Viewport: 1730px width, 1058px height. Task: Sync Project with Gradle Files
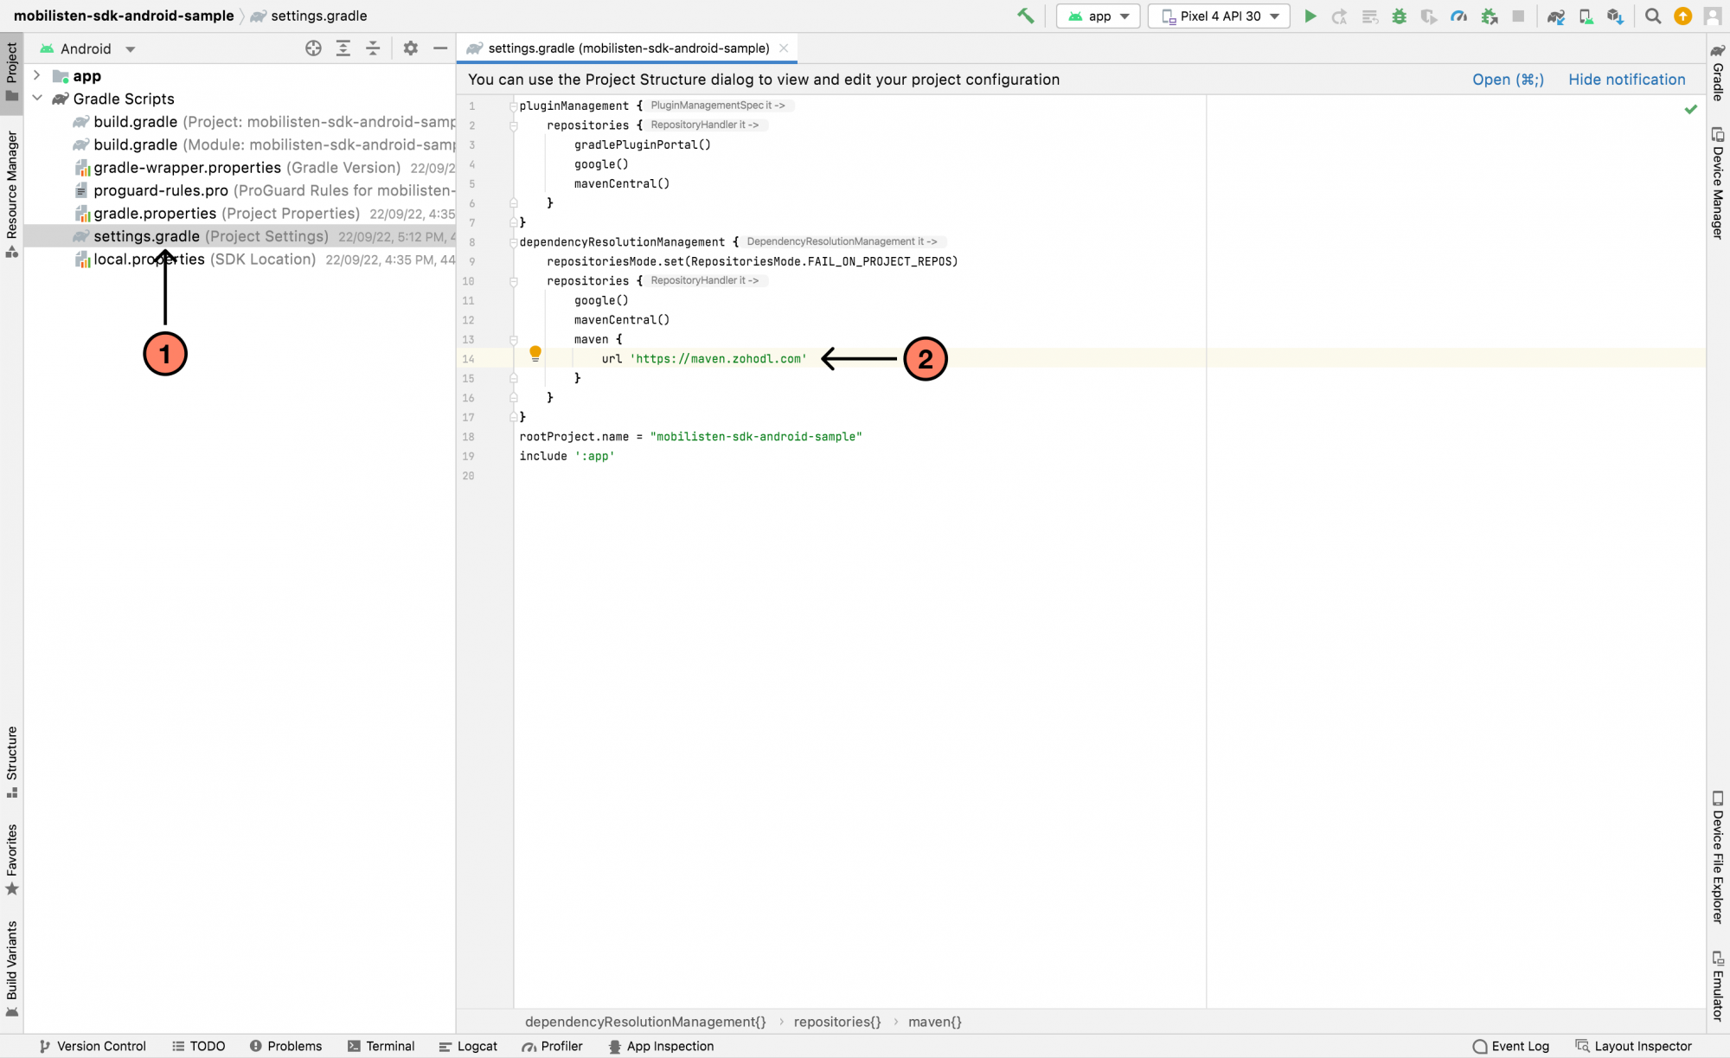(x=1555, y=16)
